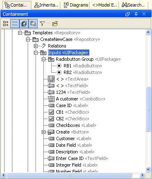
Task: Select the Enter Case ID TextField item
Action: [78, 158]
